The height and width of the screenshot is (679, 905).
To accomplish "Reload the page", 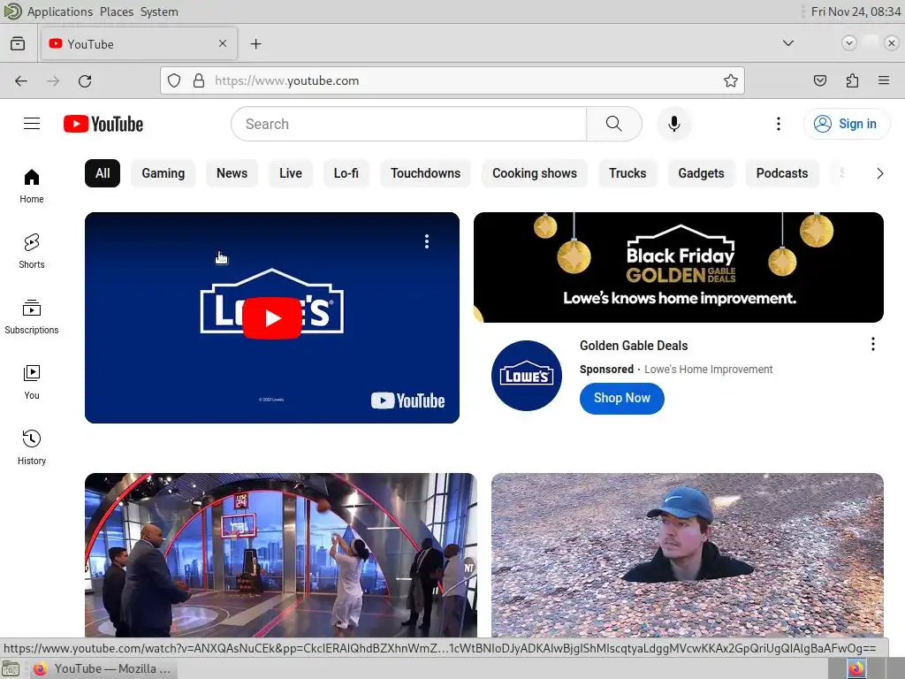I will tap(85, 80).
